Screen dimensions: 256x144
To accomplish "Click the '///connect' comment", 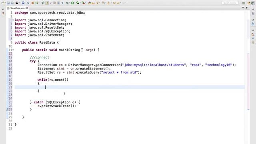I will (x=40, y=58).
